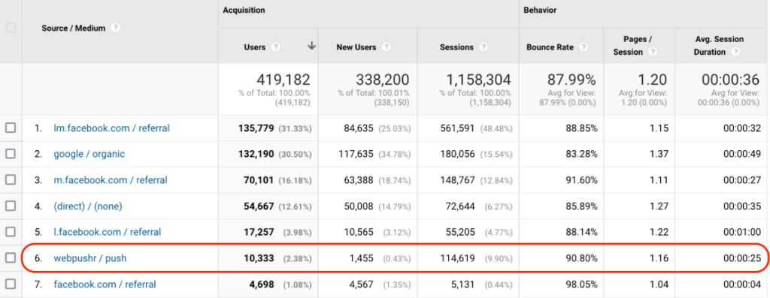Viewport: 770px width, 298px height.
Task: Sort table by Users column header
Action: (255, 47)
